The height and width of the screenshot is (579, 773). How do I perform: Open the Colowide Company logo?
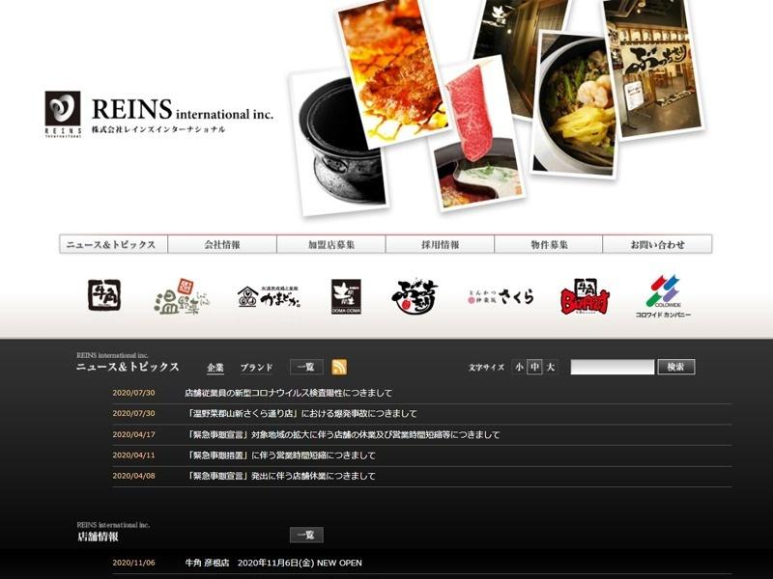coord(663,296)
